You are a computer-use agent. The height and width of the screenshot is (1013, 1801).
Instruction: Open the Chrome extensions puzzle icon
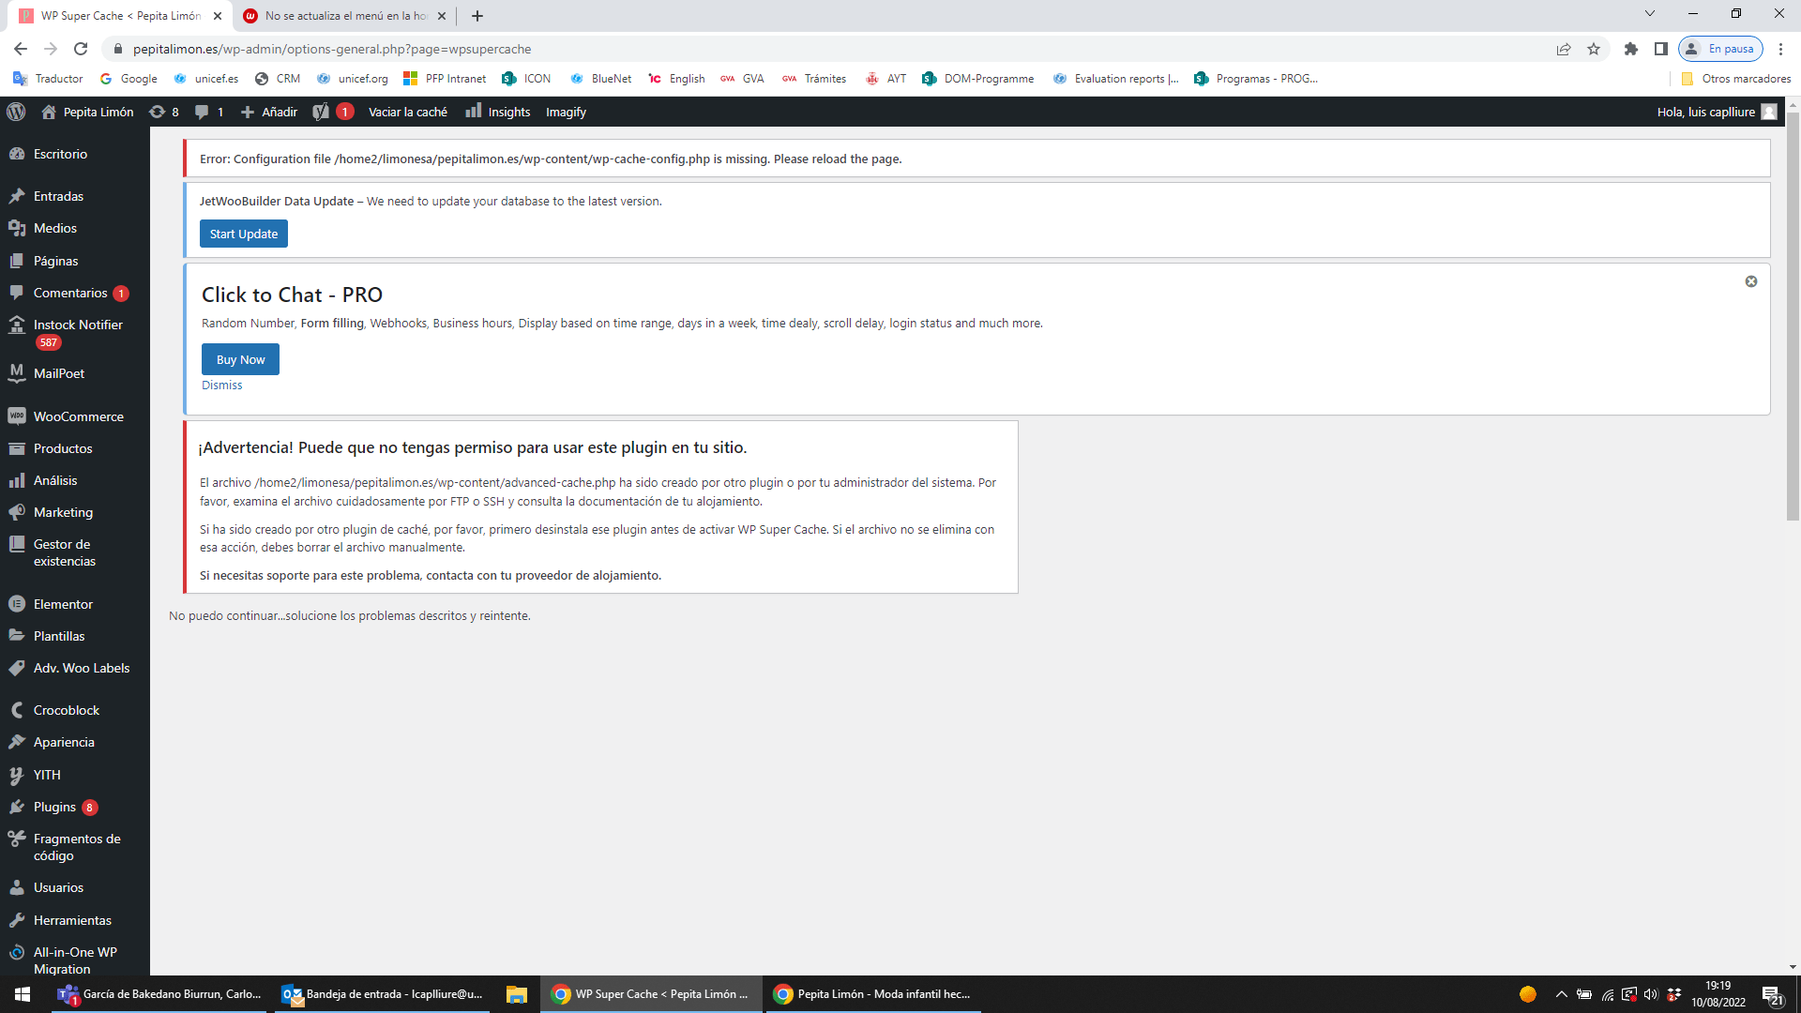point(1631,49)
